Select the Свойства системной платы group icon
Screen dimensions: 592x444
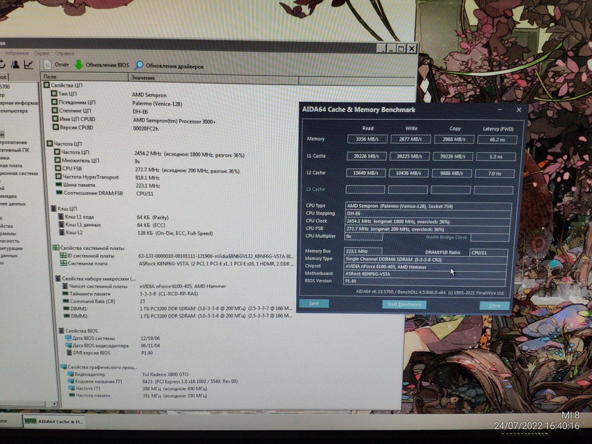point(56,248)
